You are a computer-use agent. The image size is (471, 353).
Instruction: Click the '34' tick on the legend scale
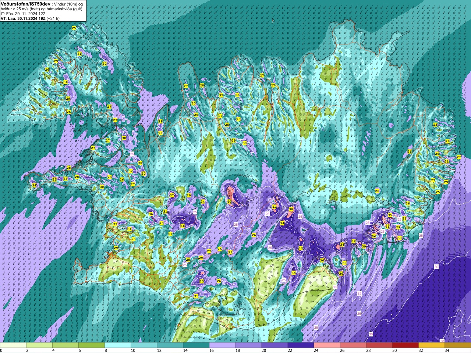point(446,350)
